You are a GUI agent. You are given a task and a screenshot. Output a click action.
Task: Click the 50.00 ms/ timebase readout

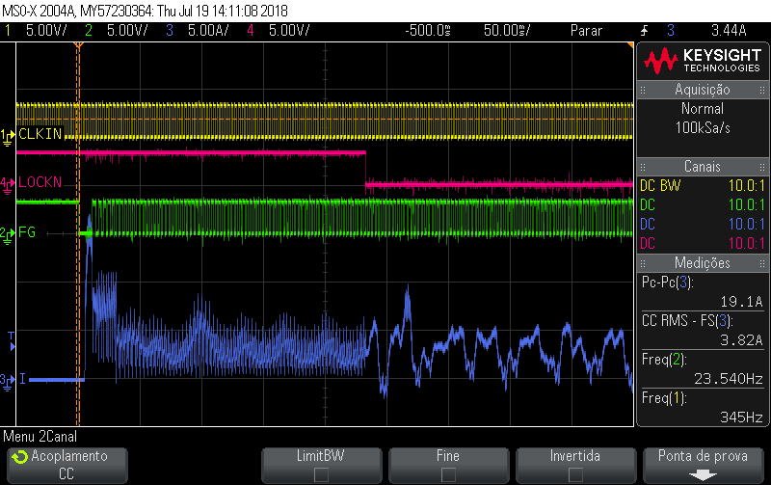tap(507, 31)
